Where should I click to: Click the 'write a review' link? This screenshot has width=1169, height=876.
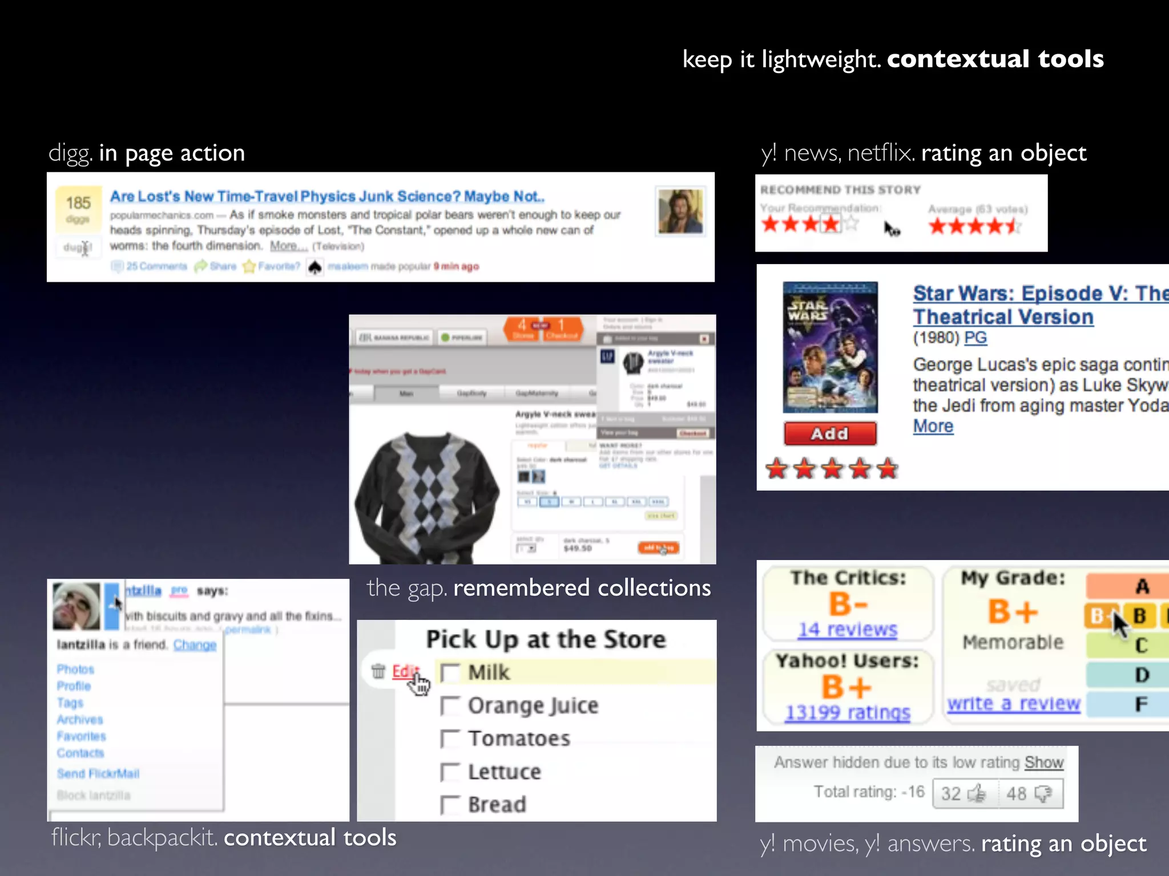(x=1014, y=704)
